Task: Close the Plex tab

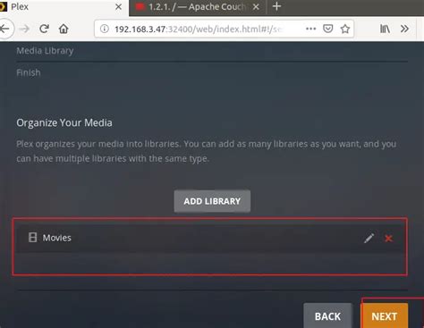Action: coord(118,6)
